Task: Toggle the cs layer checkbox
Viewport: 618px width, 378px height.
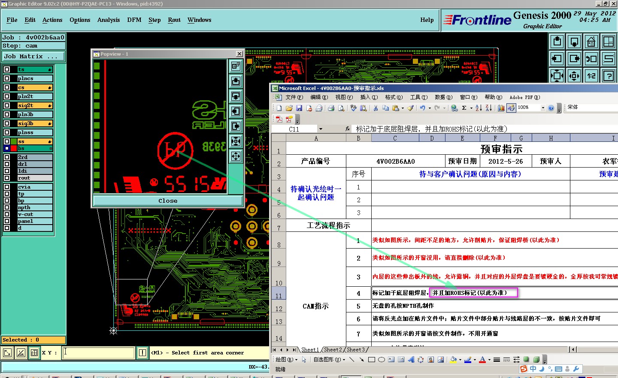Action: pyautogui.click(x=7, y=87)
